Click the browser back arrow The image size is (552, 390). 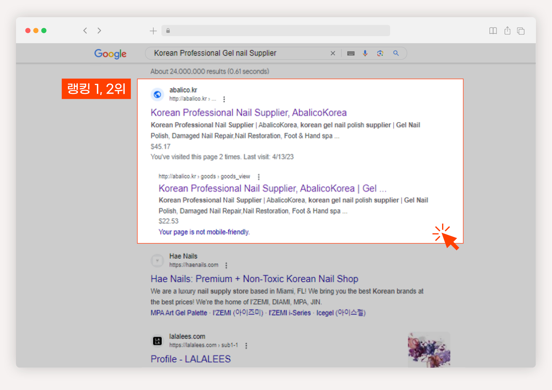point(85,31)
